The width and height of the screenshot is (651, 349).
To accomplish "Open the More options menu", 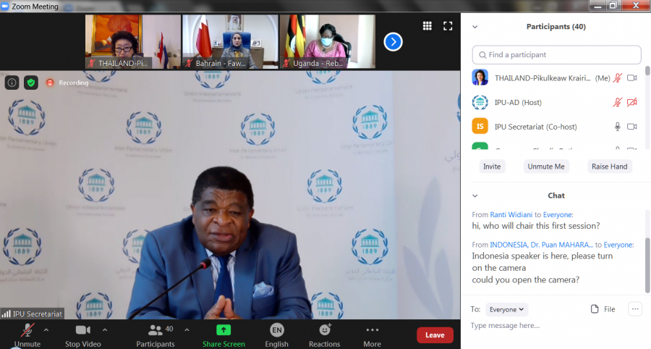I will point(372,330).
